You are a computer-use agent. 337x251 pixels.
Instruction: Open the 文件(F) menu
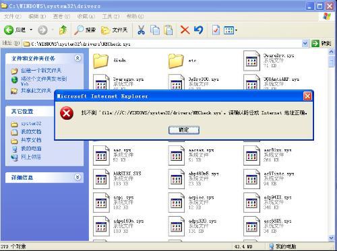(x=12, y=16)
